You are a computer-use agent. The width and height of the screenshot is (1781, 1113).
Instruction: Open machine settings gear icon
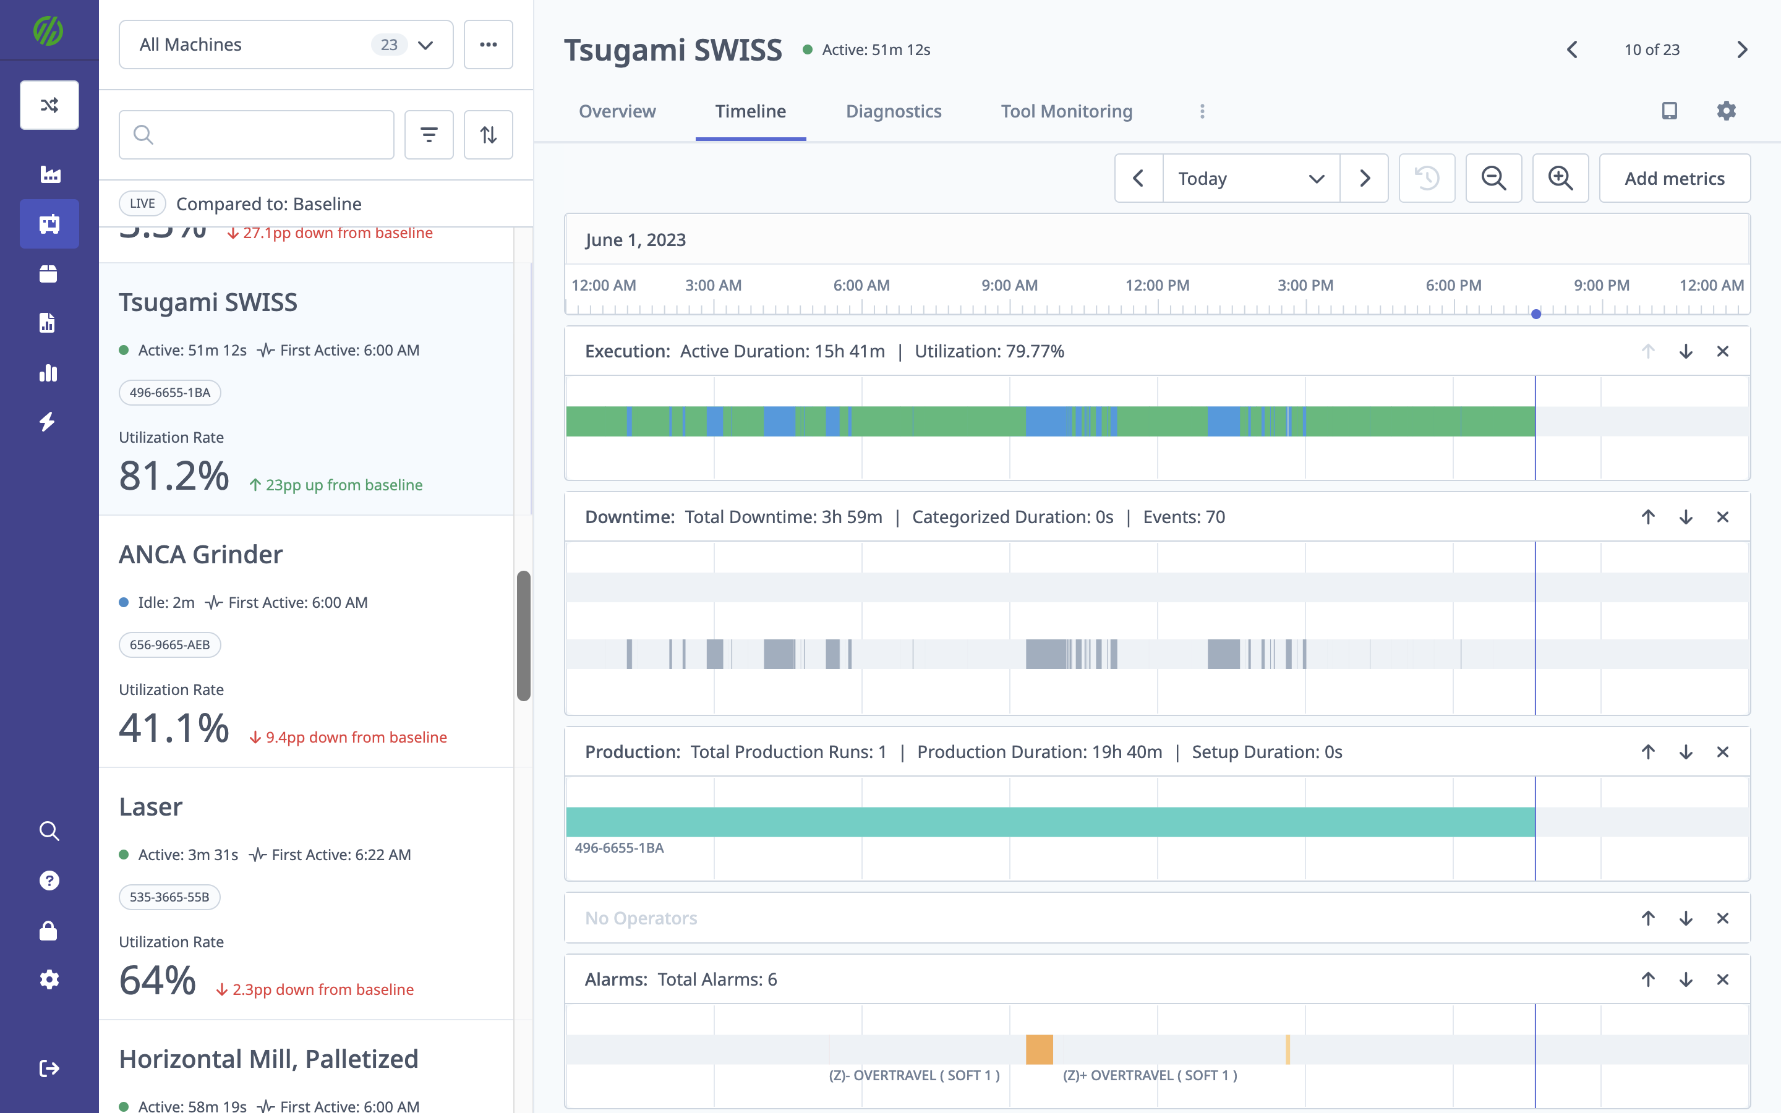tap(1727, 111)
